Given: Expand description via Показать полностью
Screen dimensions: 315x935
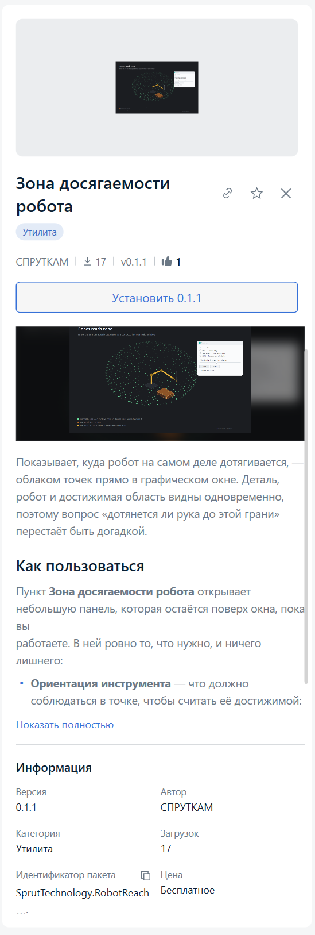Looking at the screenshot, I should pyautogui.click(x=65, y=725).
